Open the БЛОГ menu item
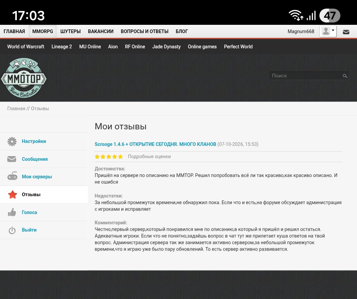357x299 pixels. [182, 31]
